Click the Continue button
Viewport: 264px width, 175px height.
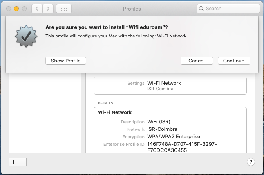point(234,61)
